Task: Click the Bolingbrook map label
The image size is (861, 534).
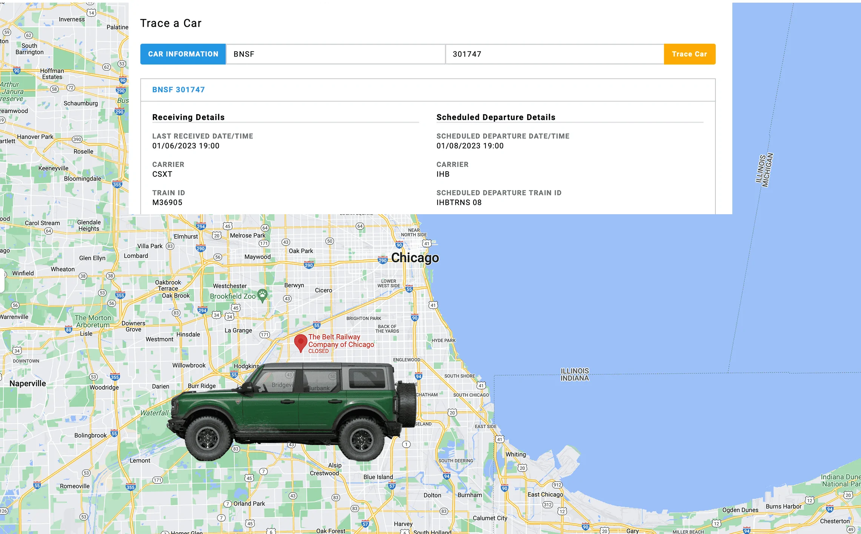Action: click(x=91, y=435)
